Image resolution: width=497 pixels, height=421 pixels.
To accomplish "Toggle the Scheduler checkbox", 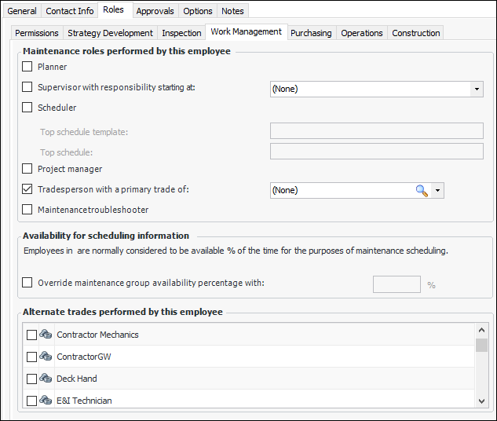I will point(27,108).
